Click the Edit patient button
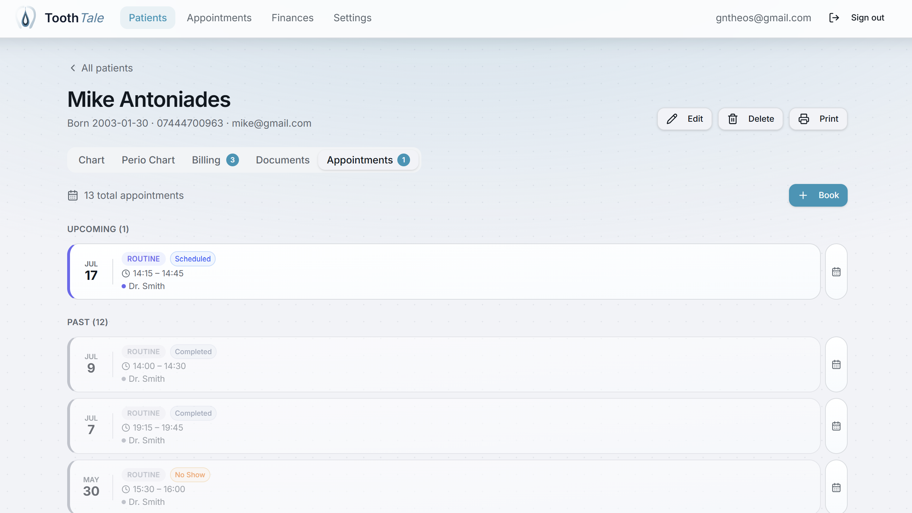 coord(684,119)
